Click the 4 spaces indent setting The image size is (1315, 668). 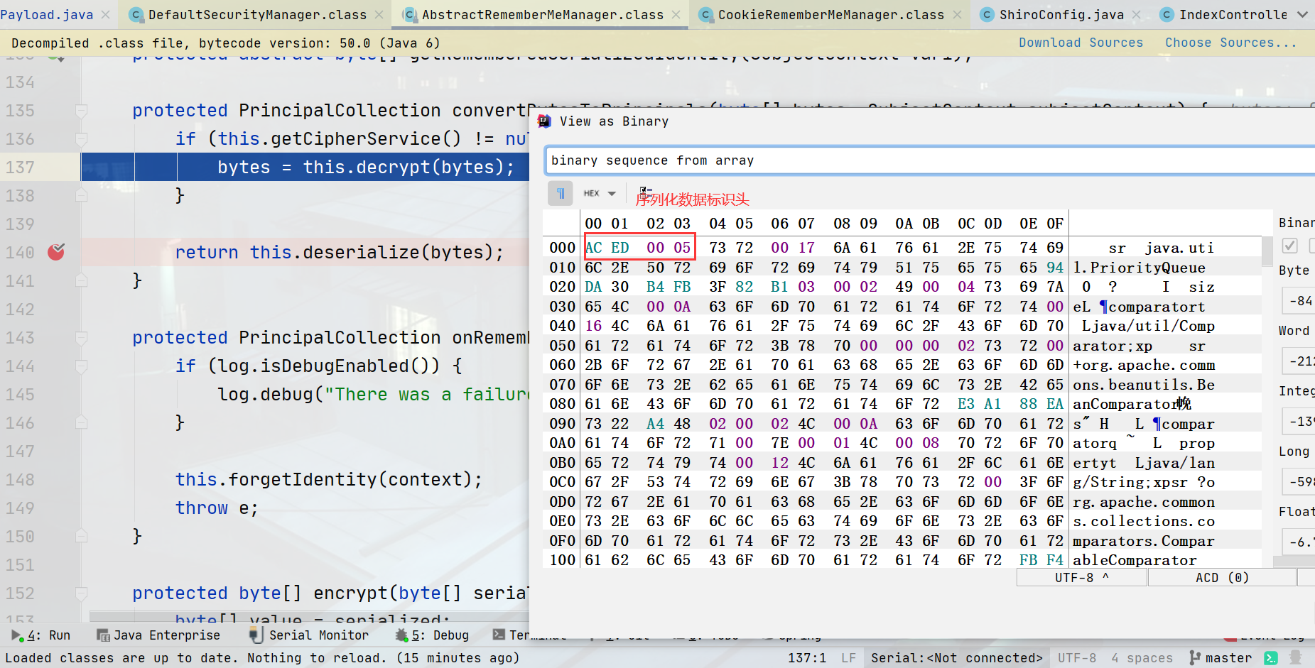[x=1142, y=658]
